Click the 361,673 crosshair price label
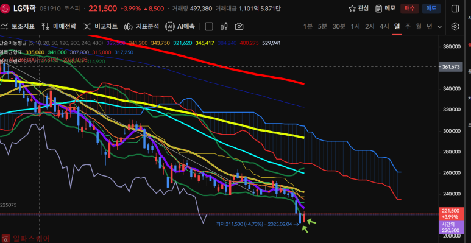 click(451, 66)
